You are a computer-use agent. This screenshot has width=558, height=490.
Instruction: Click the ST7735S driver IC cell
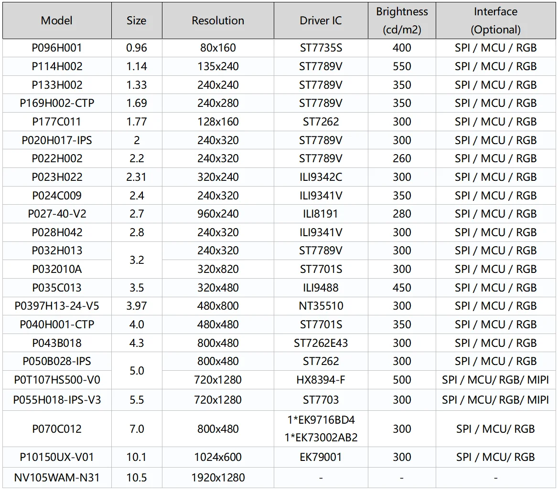pos(321,48)
